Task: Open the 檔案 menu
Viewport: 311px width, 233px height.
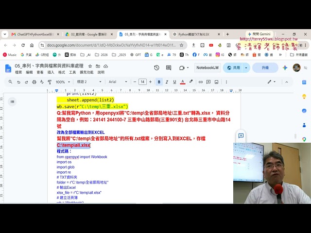Action: [18, 72]
